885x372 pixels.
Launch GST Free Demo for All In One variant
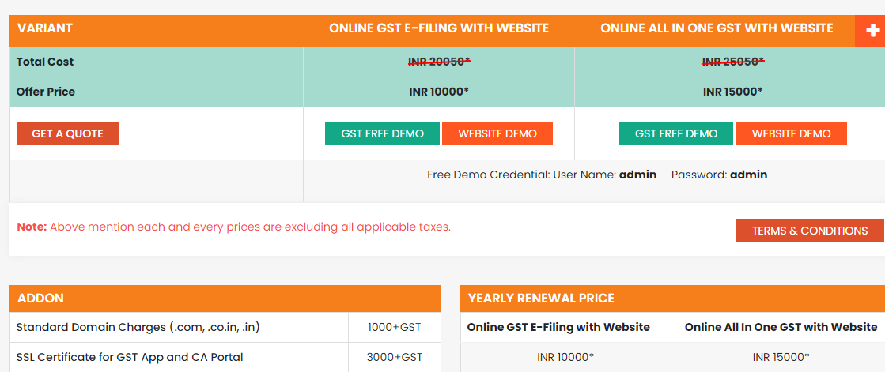(x=676, y=133)
